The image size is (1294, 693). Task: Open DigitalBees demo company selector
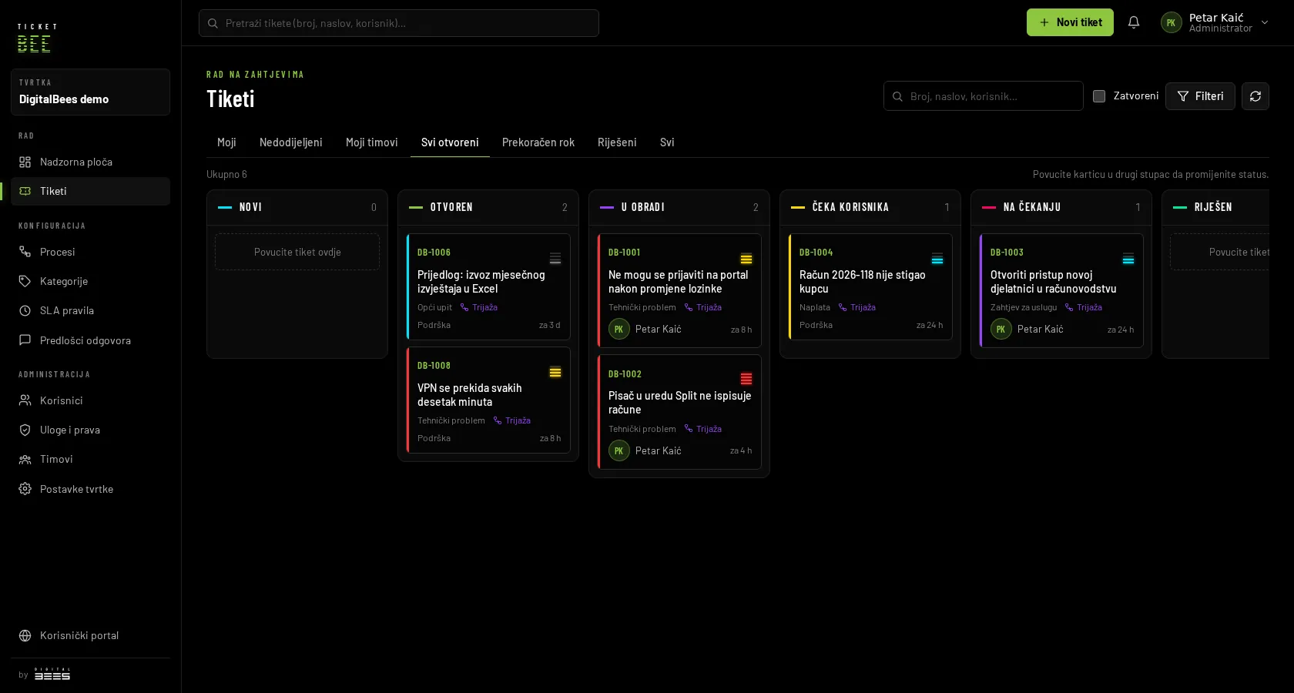(x=90, y=92)
